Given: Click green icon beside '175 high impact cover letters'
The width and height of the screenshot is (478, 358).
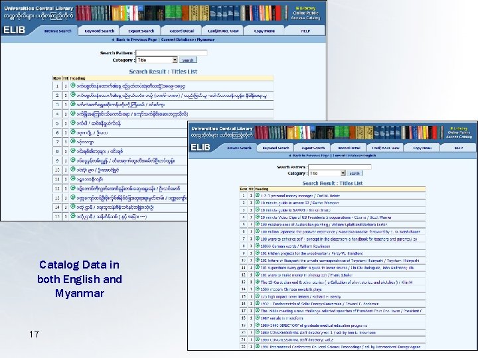Looking at the screenshot, I should pos(258,296).
